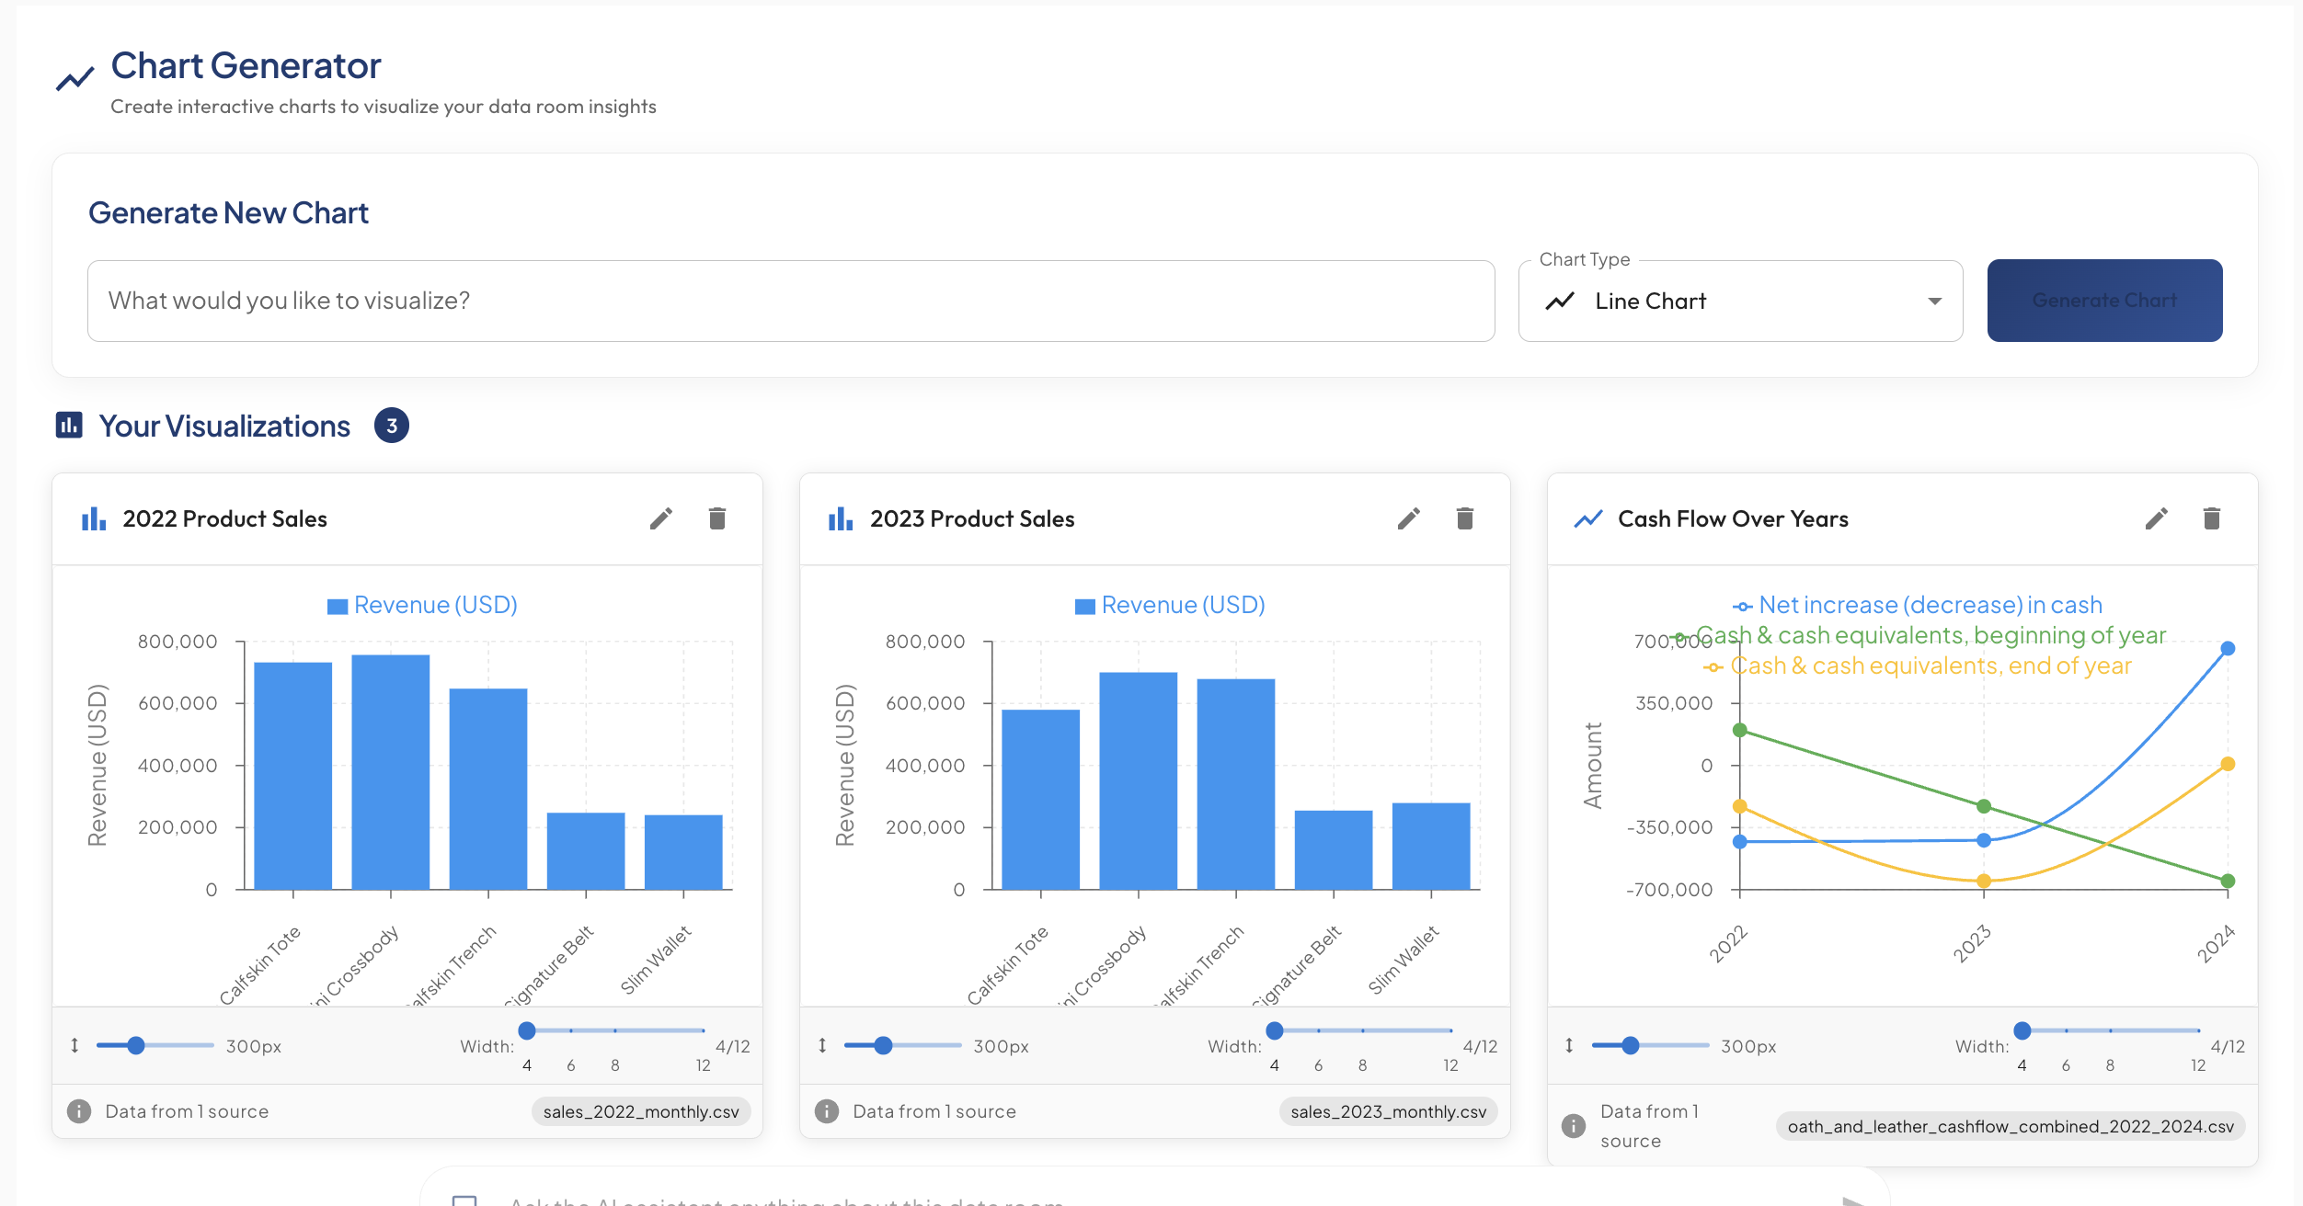Screen dimensions: 2303x1206
Task: Click the '2022 Product Sales' card title
Action: coord(225,518)
